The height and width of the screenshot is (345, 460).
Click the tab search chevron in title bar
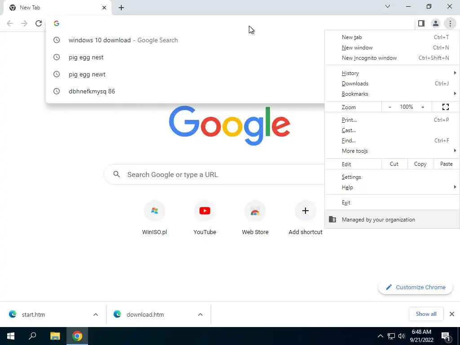tap(388, 6)
